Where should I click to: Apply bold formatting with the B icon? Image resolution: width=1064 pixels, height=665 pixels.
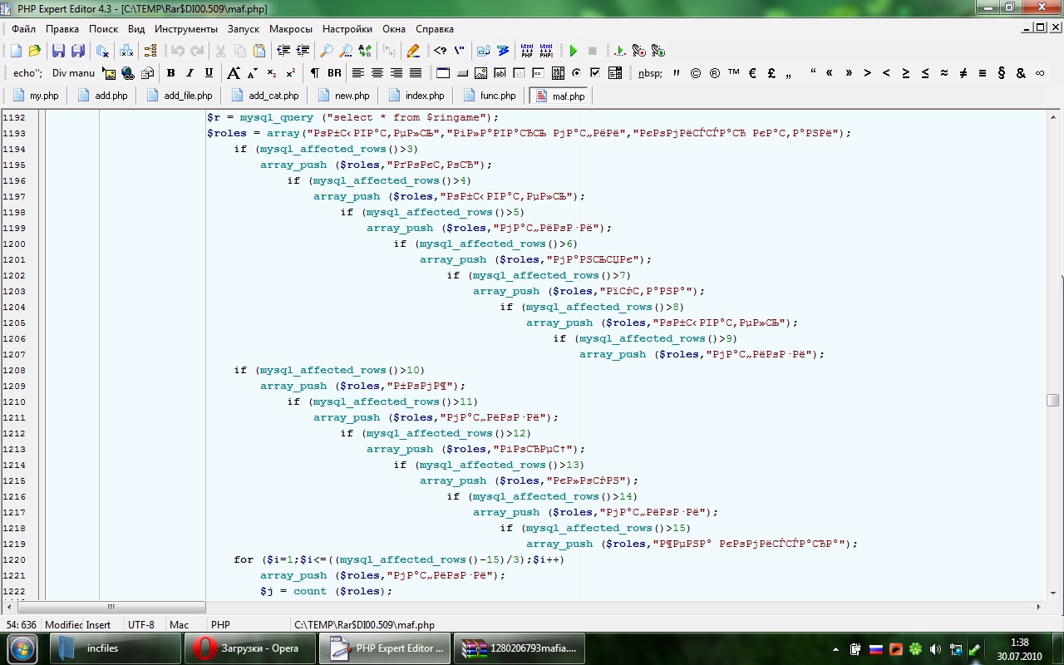click(170, 73)
